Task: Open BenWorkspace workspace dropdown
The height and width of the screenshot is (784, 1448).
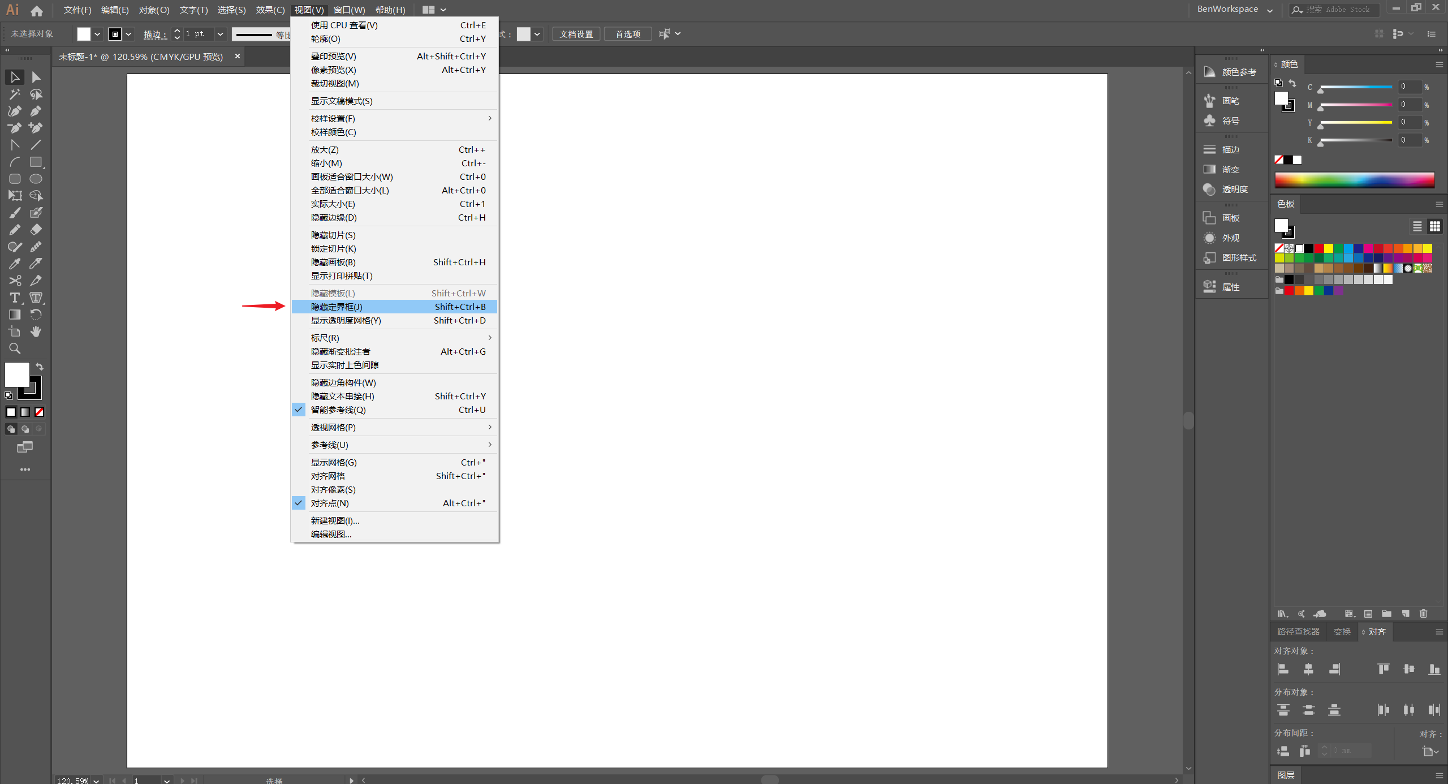Action: (x=1270, y=10)
